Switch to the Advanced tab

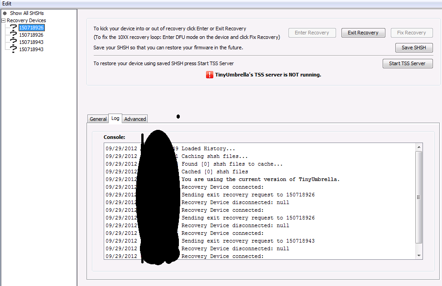(x=135, y=119)
